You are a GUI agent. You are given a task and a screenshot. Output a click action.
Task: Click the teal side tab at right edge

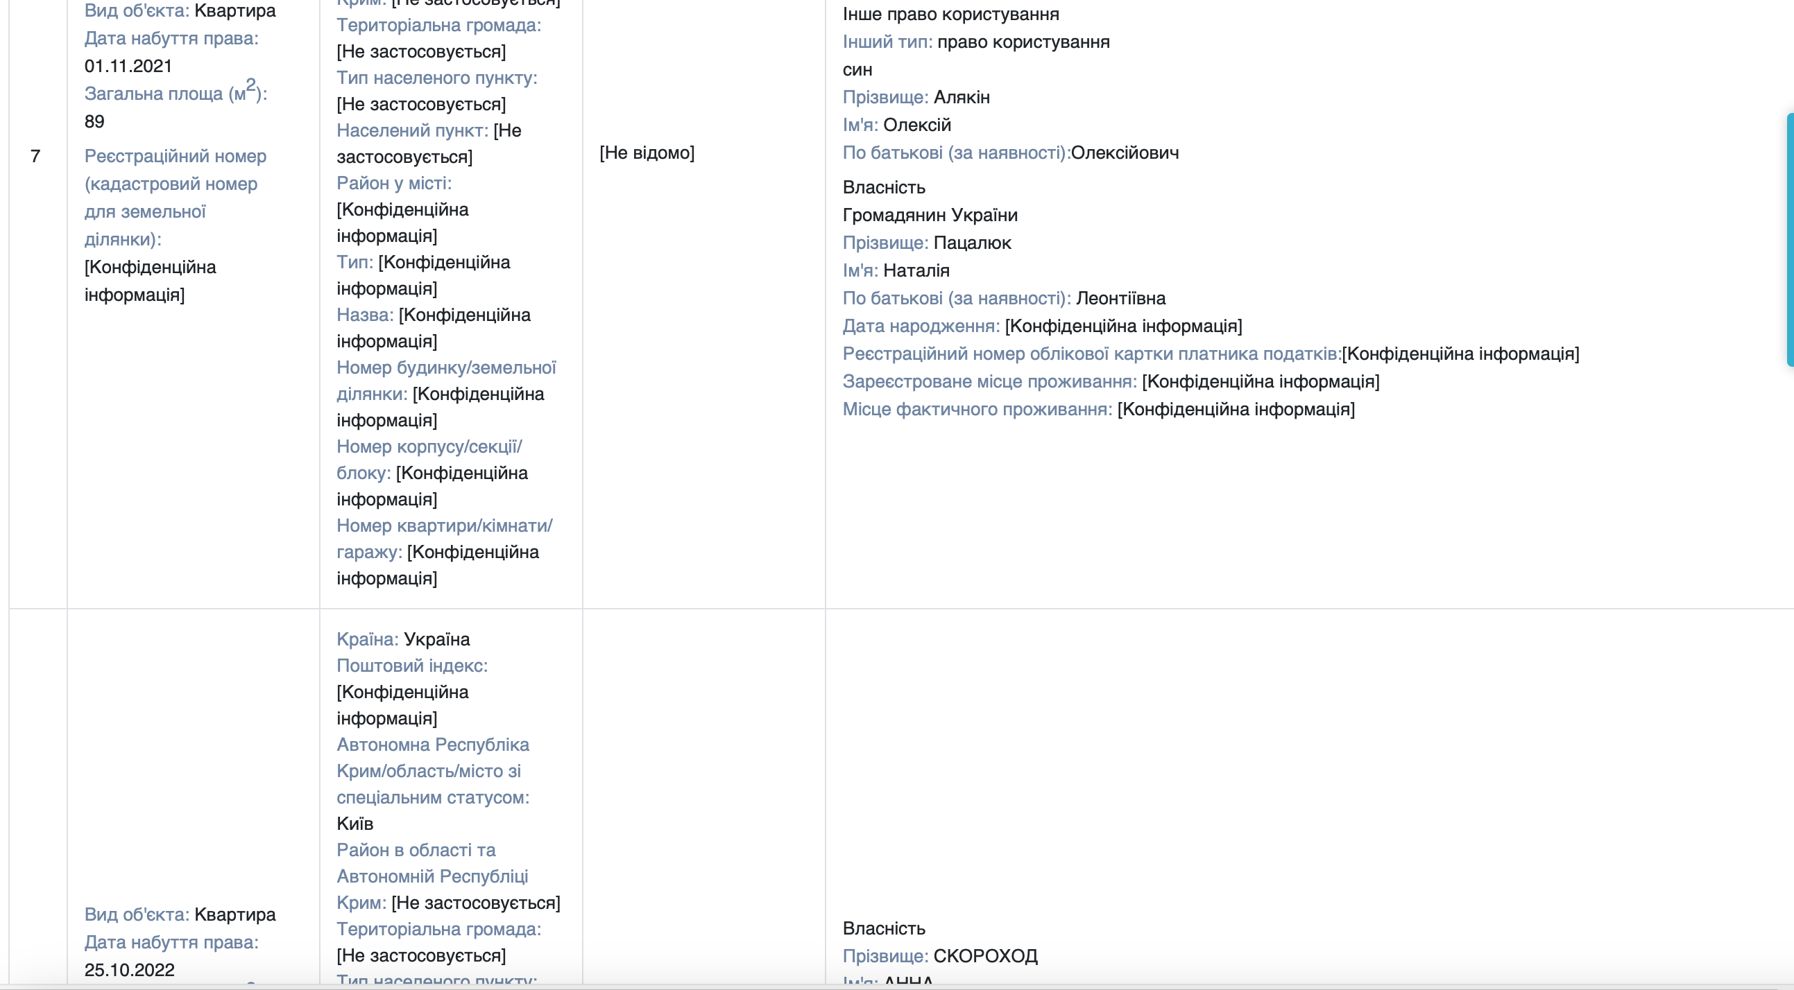tap(1789, 240)
